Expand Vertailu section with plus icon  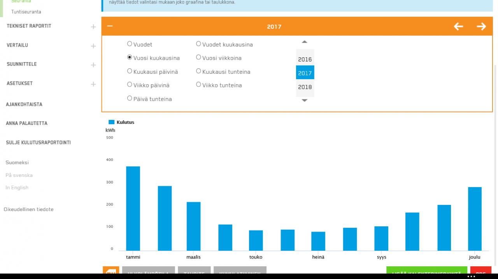pos(93,46)
